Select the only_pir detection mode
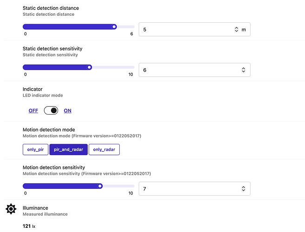 tap(35, 149)
